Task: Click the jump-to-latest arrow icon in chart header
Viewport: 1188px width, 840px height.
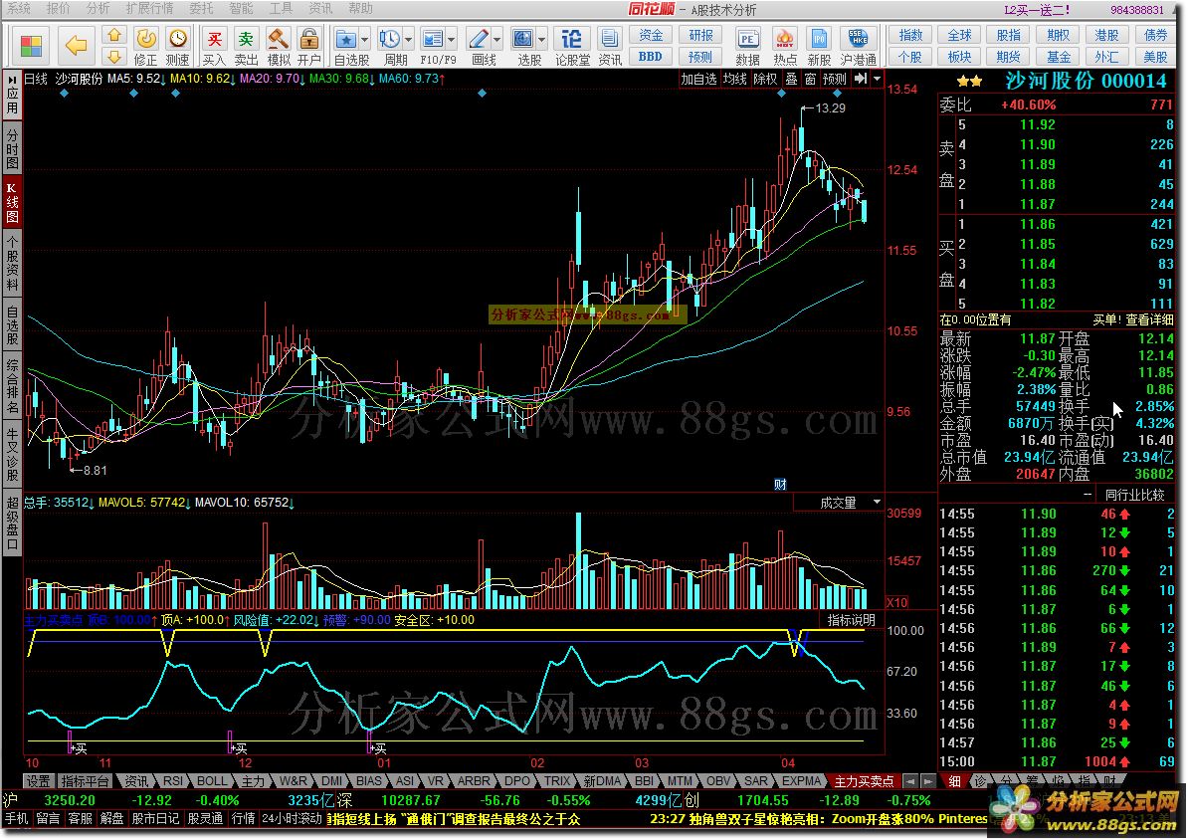Action: pyautogui.click(x=860, y=79)
